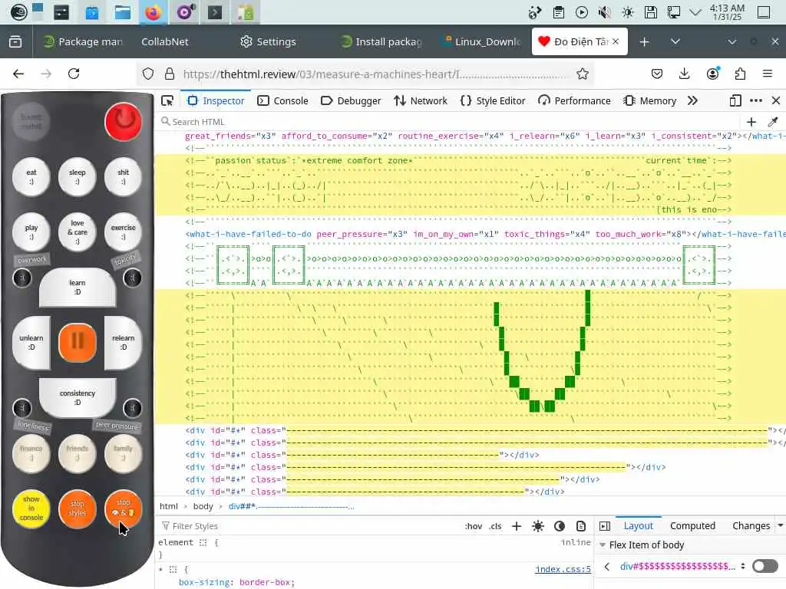The image size is (786, 589).
Task: Open the Firefox account icon
Action: 712,74
